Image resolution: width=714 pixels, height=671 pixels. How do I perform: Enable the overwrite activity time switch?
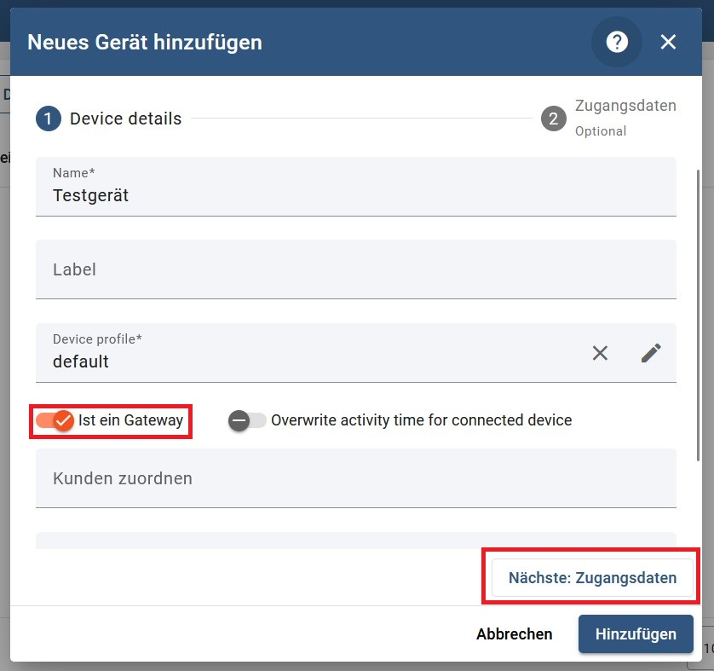pos(247,420)
